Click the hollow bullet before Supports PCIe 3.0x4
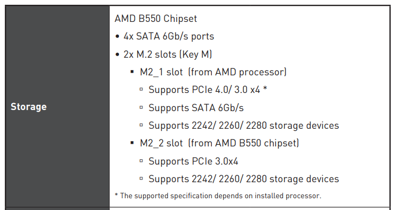The height and width of the screenshot is (210, 395). 141,161
